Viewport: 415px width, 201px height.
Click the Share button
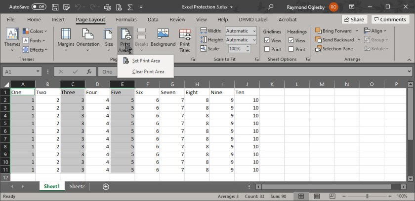click(354, 20)
